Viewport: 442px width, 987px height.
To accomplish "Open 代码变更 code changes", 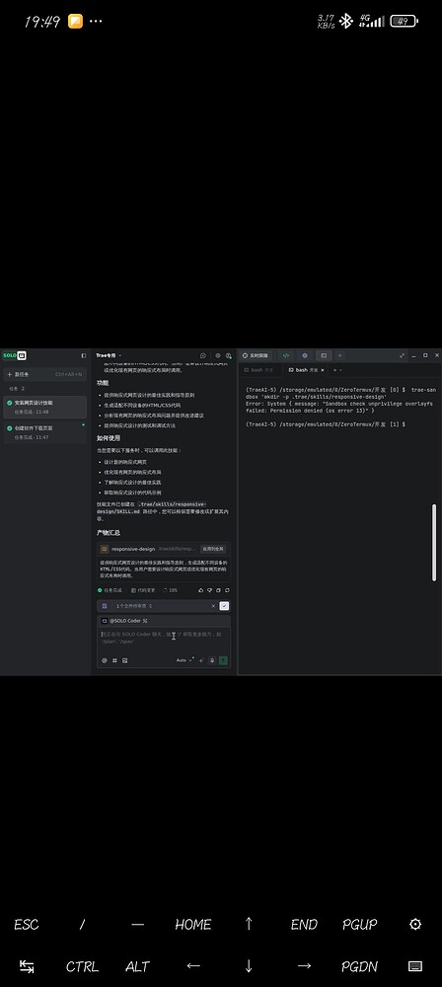I will [x=143, y=590].
